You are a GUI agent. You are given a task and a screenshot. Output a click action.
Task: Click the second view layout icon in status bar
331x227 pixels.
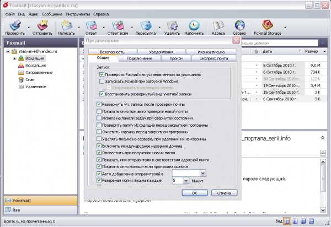point(295,221)
